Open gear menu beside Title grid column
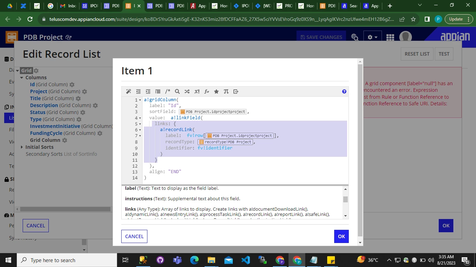476x267 pixels. pos(78,98)
